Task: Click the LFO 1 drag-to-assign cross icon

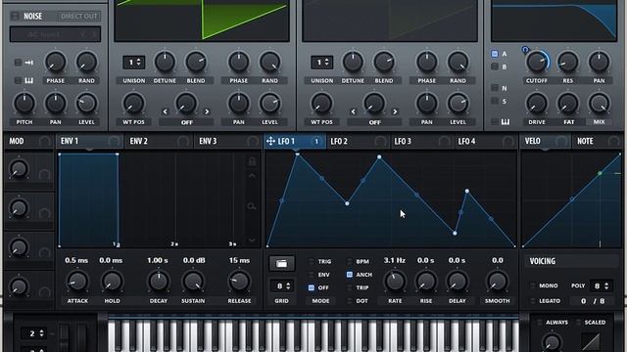Action: click(270, 141)
